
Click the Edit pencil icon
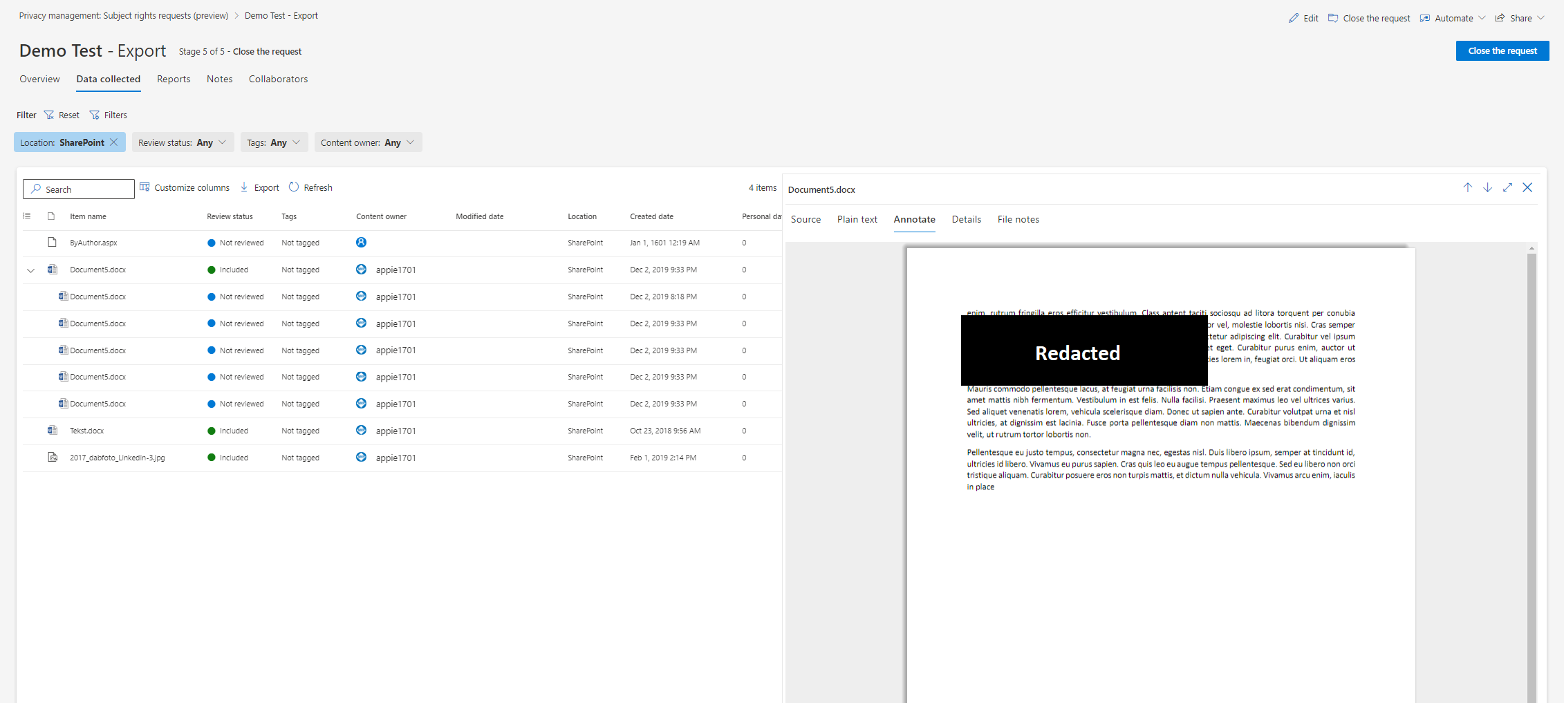1294,18
